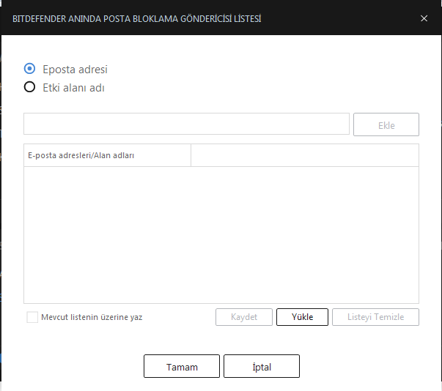The height and width of the screenshot is (391, 442).
Task: Click the Yükle button
Action: [x=302, y=317]
